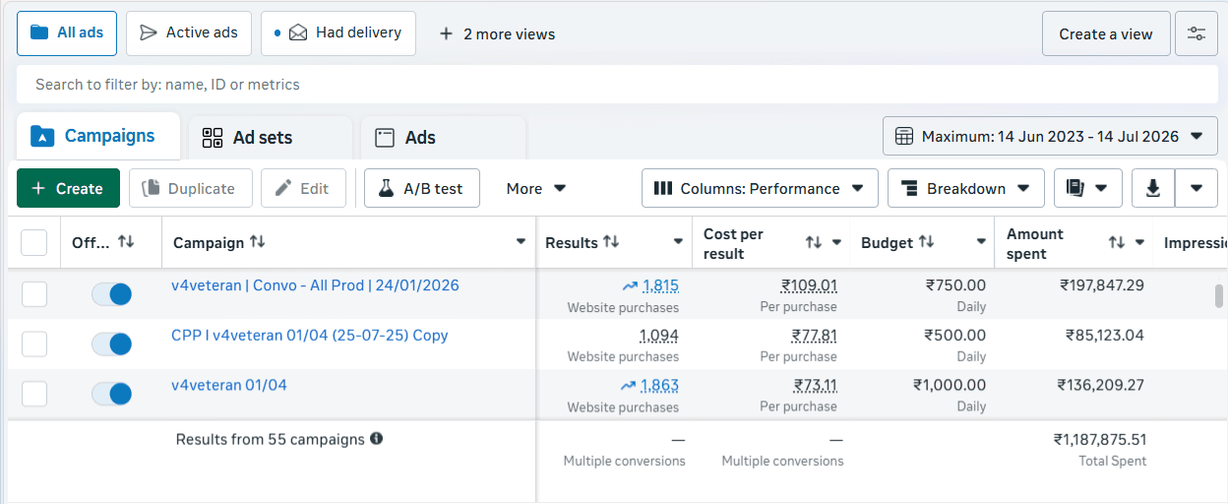Open the v4veteran 01/04 campaign link

click(x=229, y=385)
